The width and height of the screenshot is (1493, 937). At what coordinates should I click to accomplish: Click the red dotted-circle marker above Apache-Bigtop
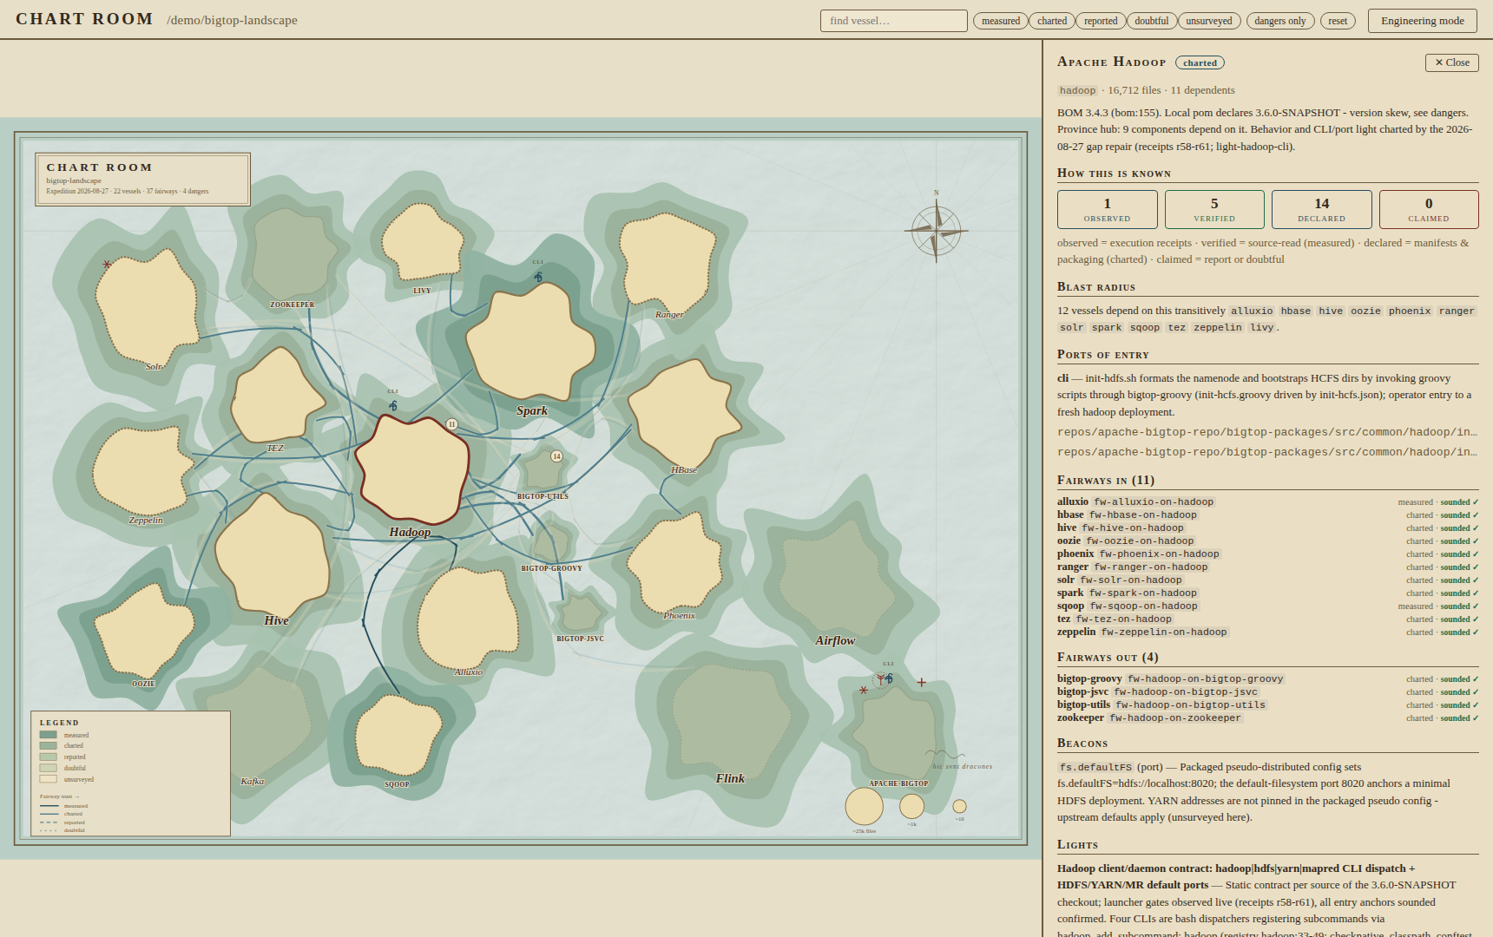pos(880,678)
